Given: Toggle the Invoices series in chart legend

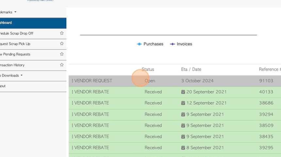Looking at the screenshot, I should 181,44.
